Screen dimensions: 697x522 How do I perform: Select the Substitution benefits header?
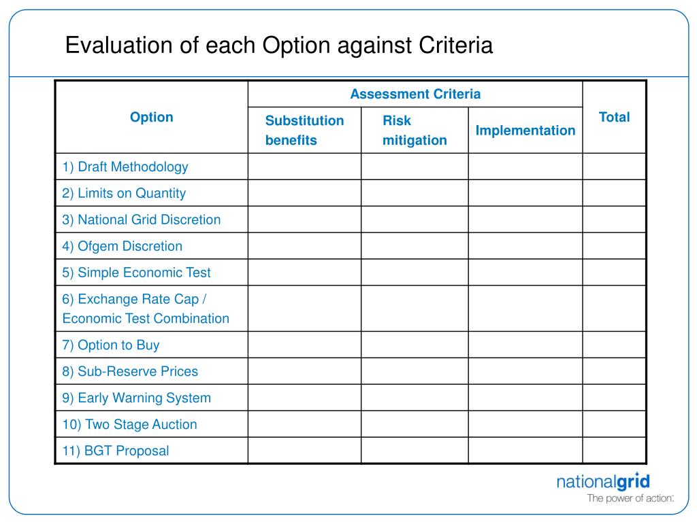coord(304,130)
